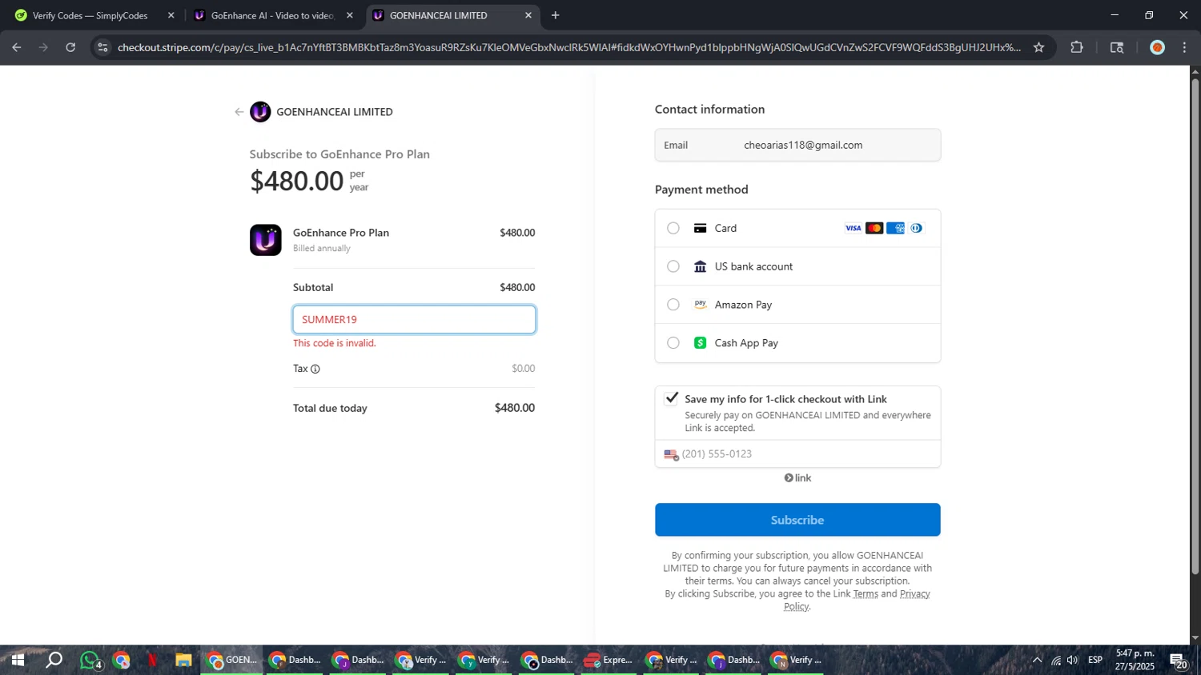The image size is (1201, 675).
Task: Click the checkout.stripe.com address bar
Action: point(568,47)
